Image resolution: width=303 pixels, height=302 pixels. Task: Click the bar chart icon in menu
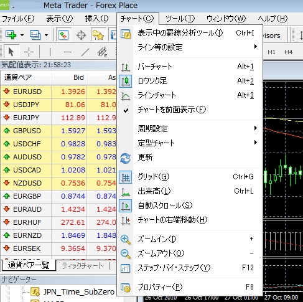[x=126, y=67]
